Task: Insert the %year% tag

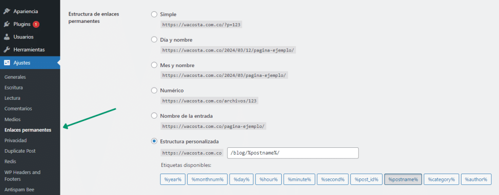Action: [x=173, y=179]
